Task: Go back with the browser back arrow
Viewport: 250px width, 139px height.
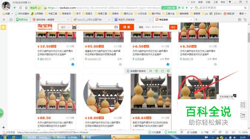Action: [x=15, y=8]
